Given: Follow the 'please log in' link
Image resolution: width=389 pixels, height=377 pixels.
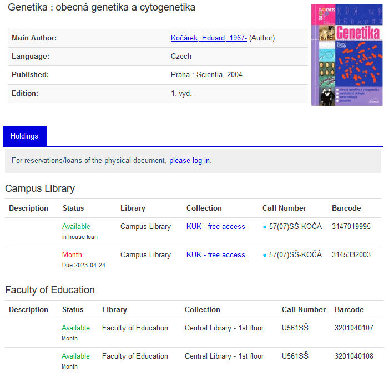Looking at the screenshot, I should (x=190, y=161).
